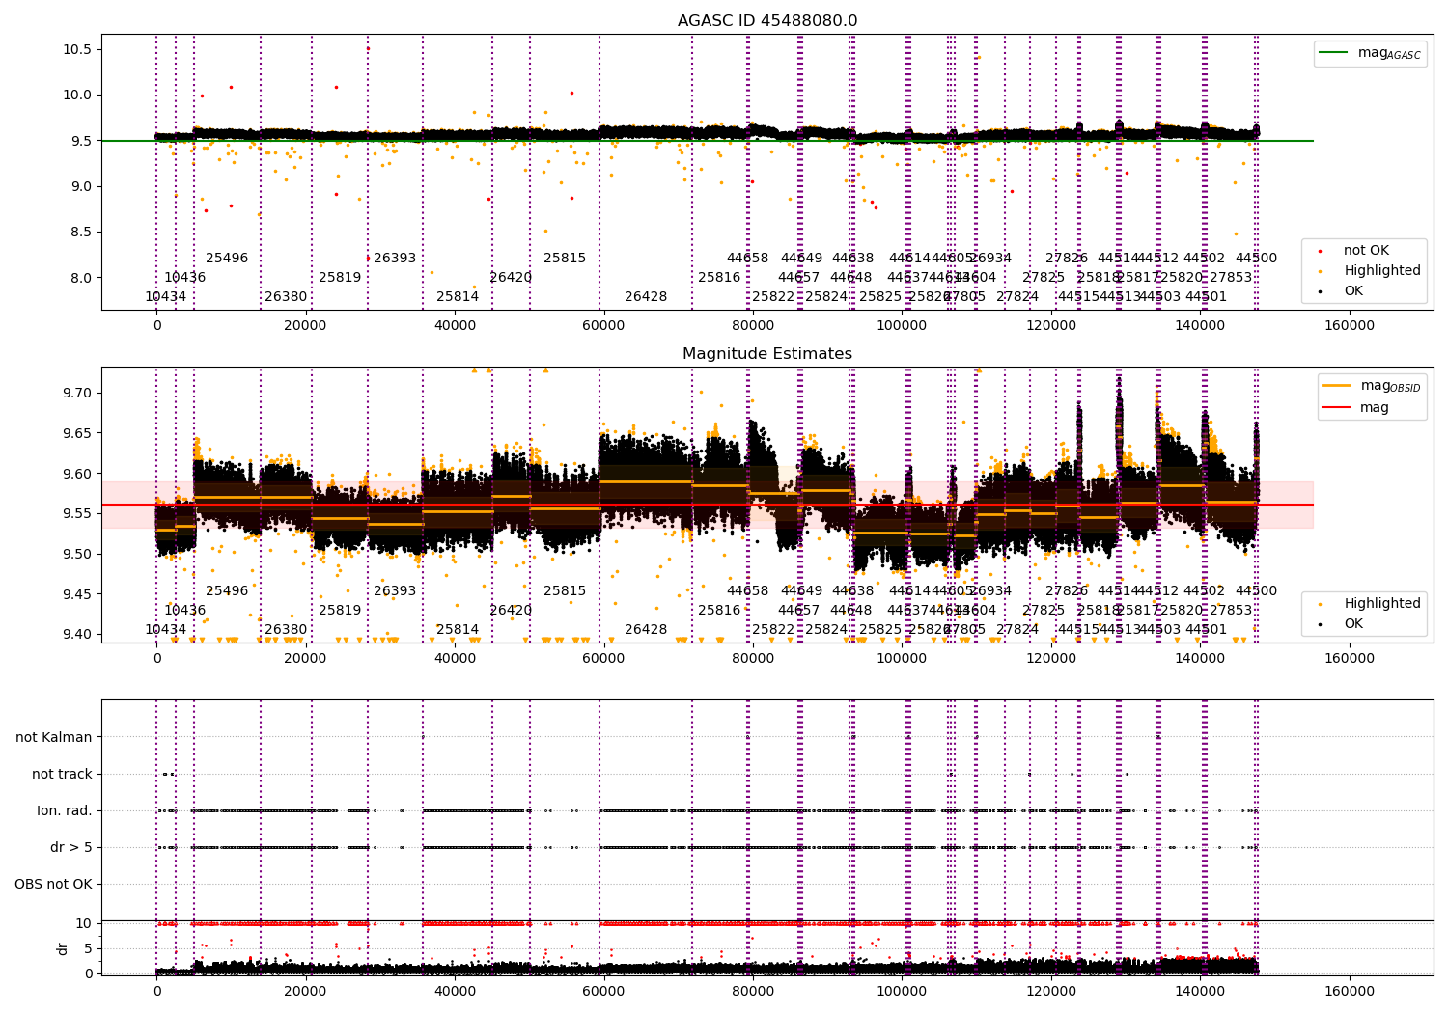Image resolution: width=1448 pixels, height=1013 pixels.
Task: Click obsid label 10436 in the AGASC ID plot
Action: tap(184, 278)
